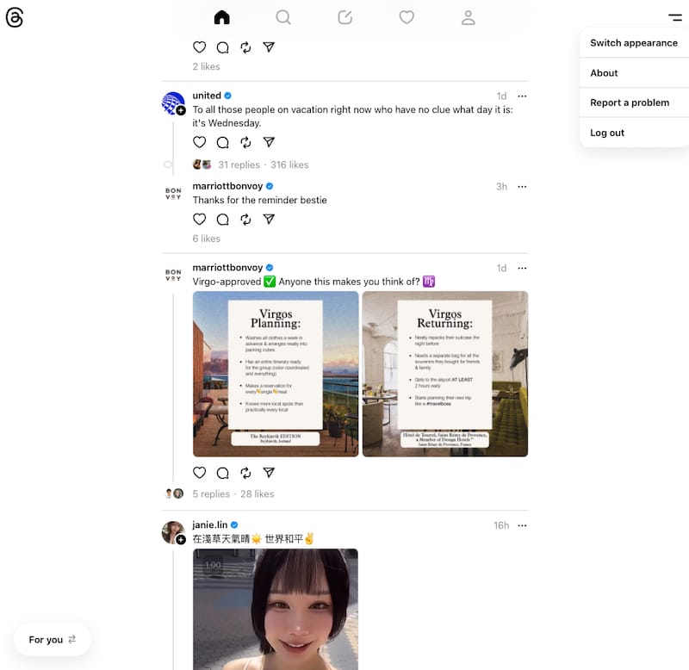Click marriottbonvoy avatar on 3h reply
This screenshot has width=689, height=670.
click(x=173, y=194)
